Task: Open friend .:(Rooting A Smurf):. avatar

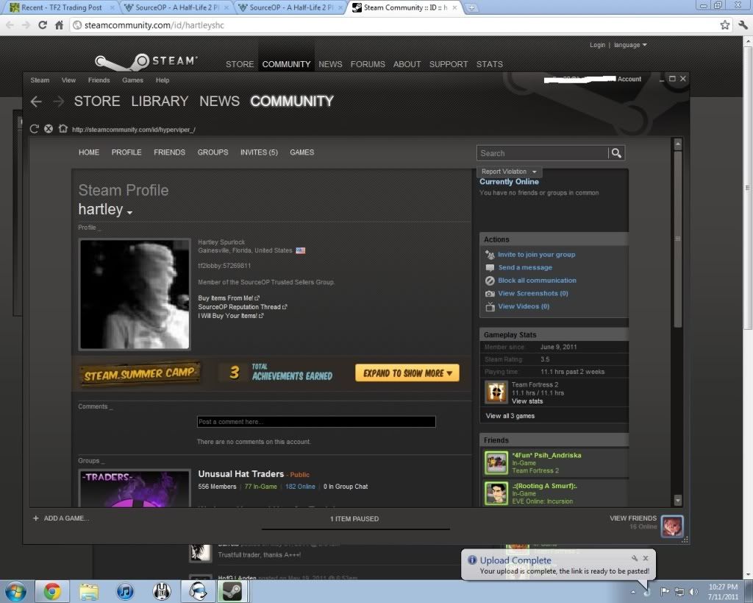Action: pos(496,493)
